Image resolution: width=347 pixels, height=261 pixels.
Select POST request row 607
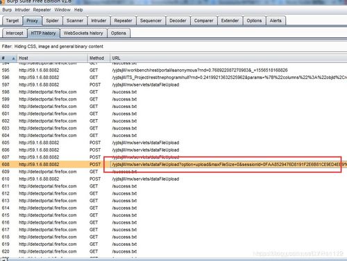click(173, 157)
